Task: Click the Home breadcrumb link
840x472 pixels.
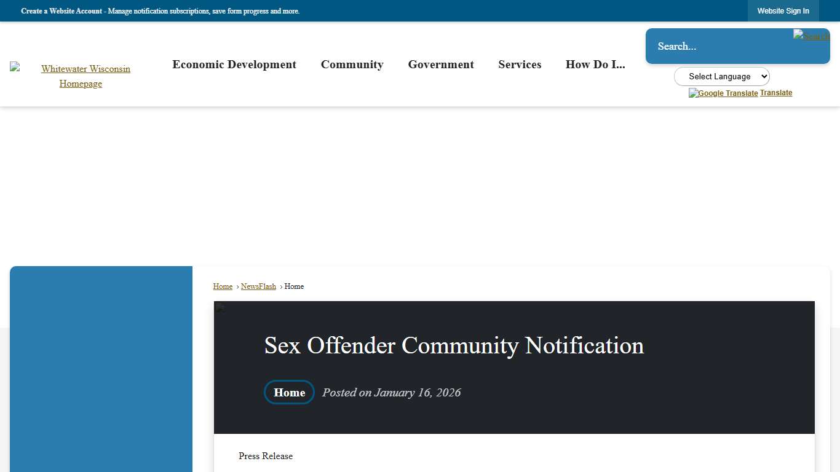Action: 223,286
